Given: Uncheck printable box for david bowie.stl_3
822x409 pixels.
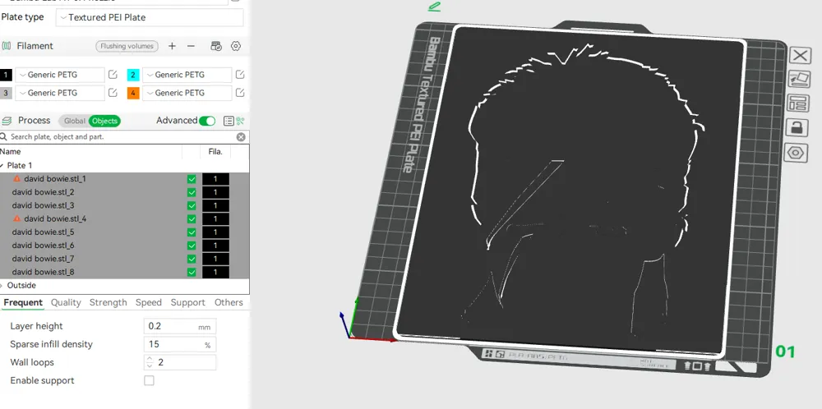Looking at the screenshot, I should click(192, 206).
